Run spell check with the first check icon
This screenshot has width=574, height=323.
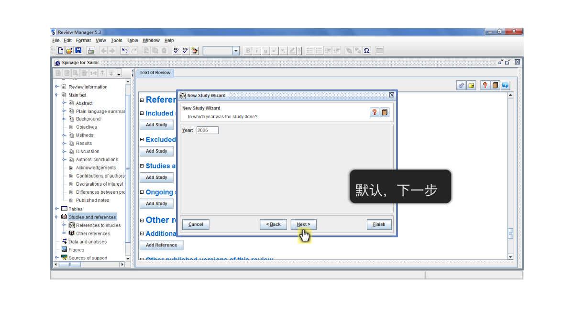click(177, 50)
